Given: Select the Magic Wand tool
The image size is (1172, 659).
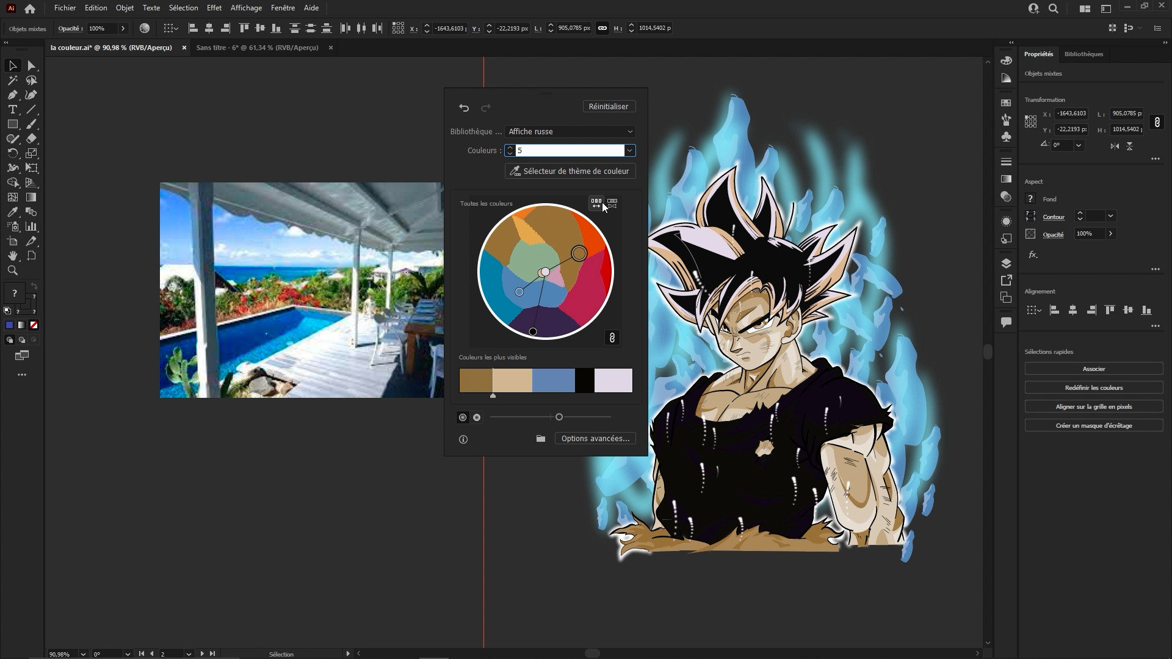Looking at the screenshot, I should click(12, 80).
